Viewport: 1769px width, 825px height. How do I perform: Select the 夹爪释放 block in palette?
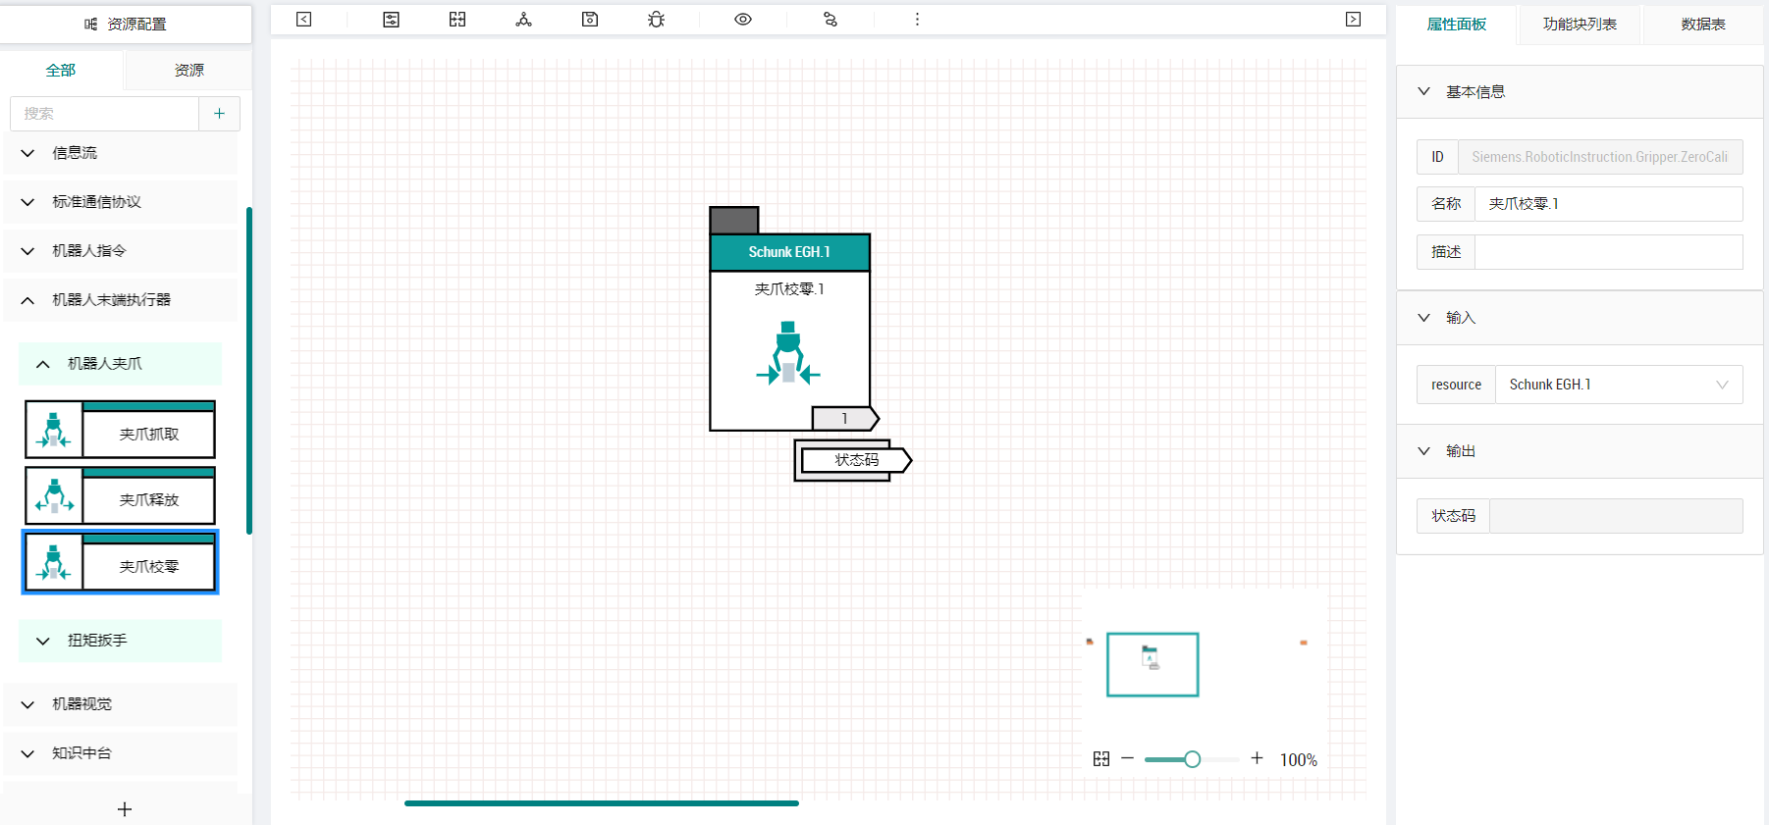coord(120,495)
